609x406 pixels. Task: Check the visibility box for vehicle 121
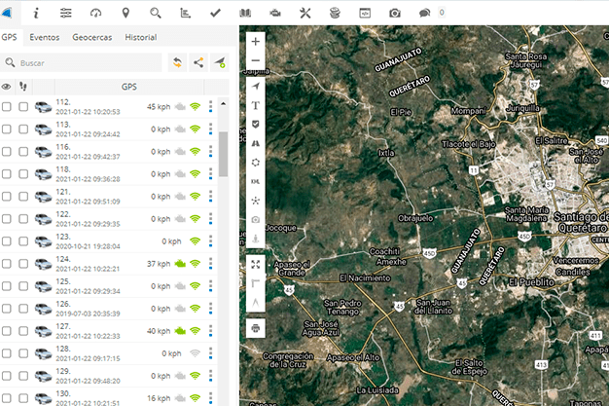coord(6,197)
